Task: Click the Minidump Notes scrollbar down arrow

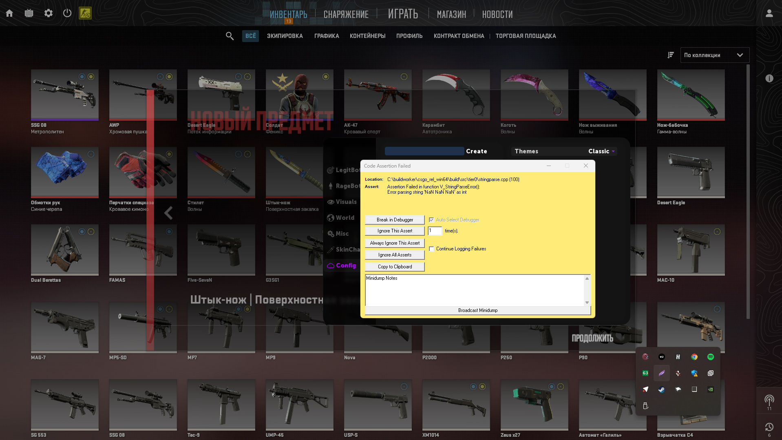Action: pyautogui.click(x=587, y=303)
